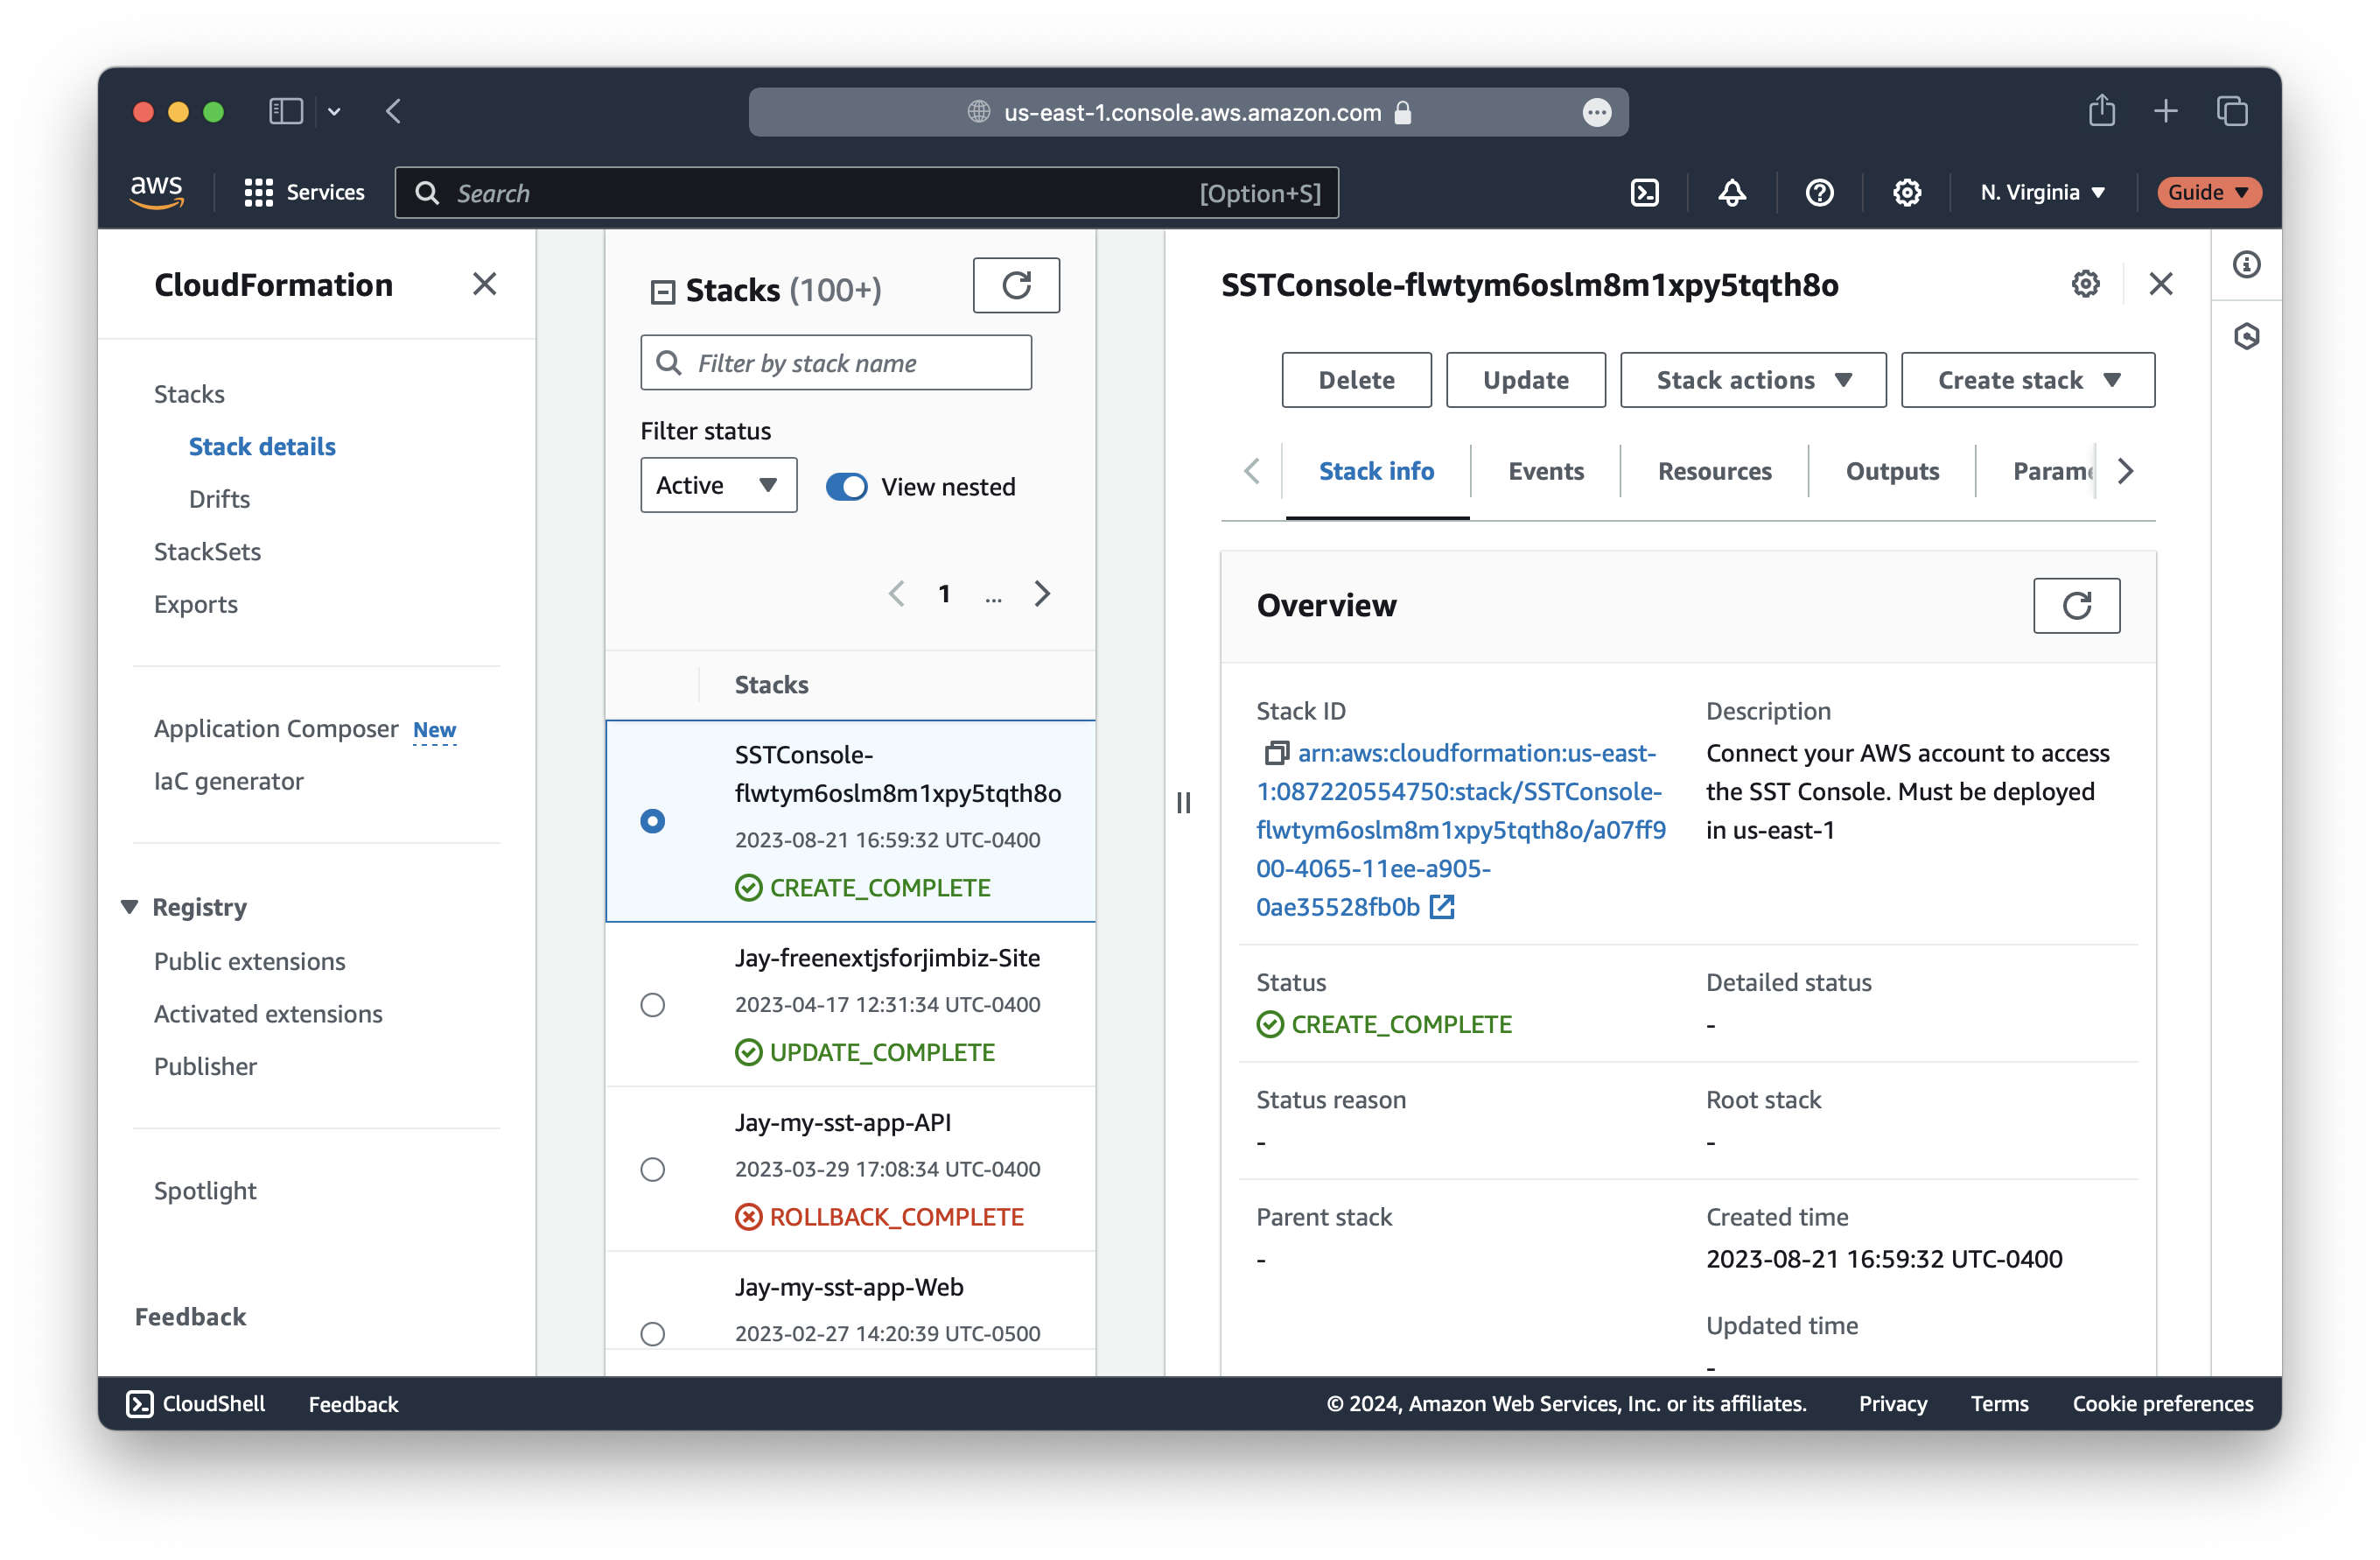
Task: Click the Update stack button
Action: [x=1524, y=378]
